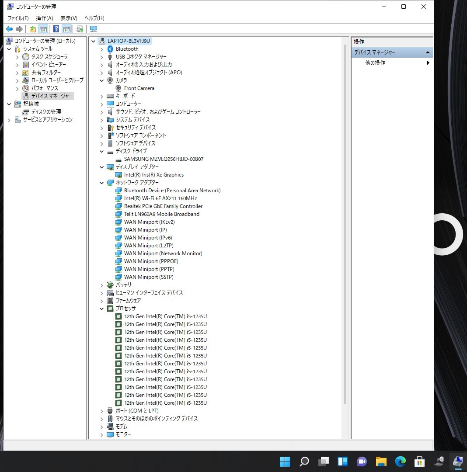Click the Event Viewer icon
The height and width of the screenshot is (472, 467).
click(26, 64)
